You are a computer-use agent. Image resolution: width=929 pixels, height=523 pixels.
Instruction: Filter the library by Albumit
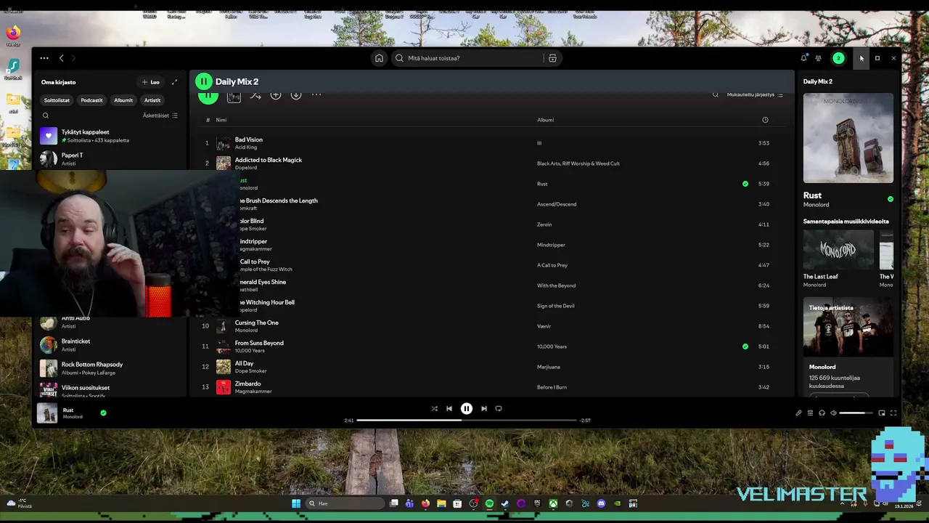(123, 100)
